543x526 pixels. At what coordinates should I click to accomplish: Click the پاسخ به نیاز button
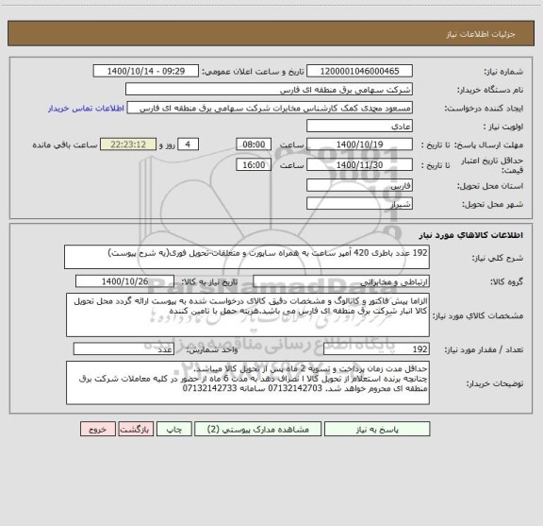pos(377,429)
